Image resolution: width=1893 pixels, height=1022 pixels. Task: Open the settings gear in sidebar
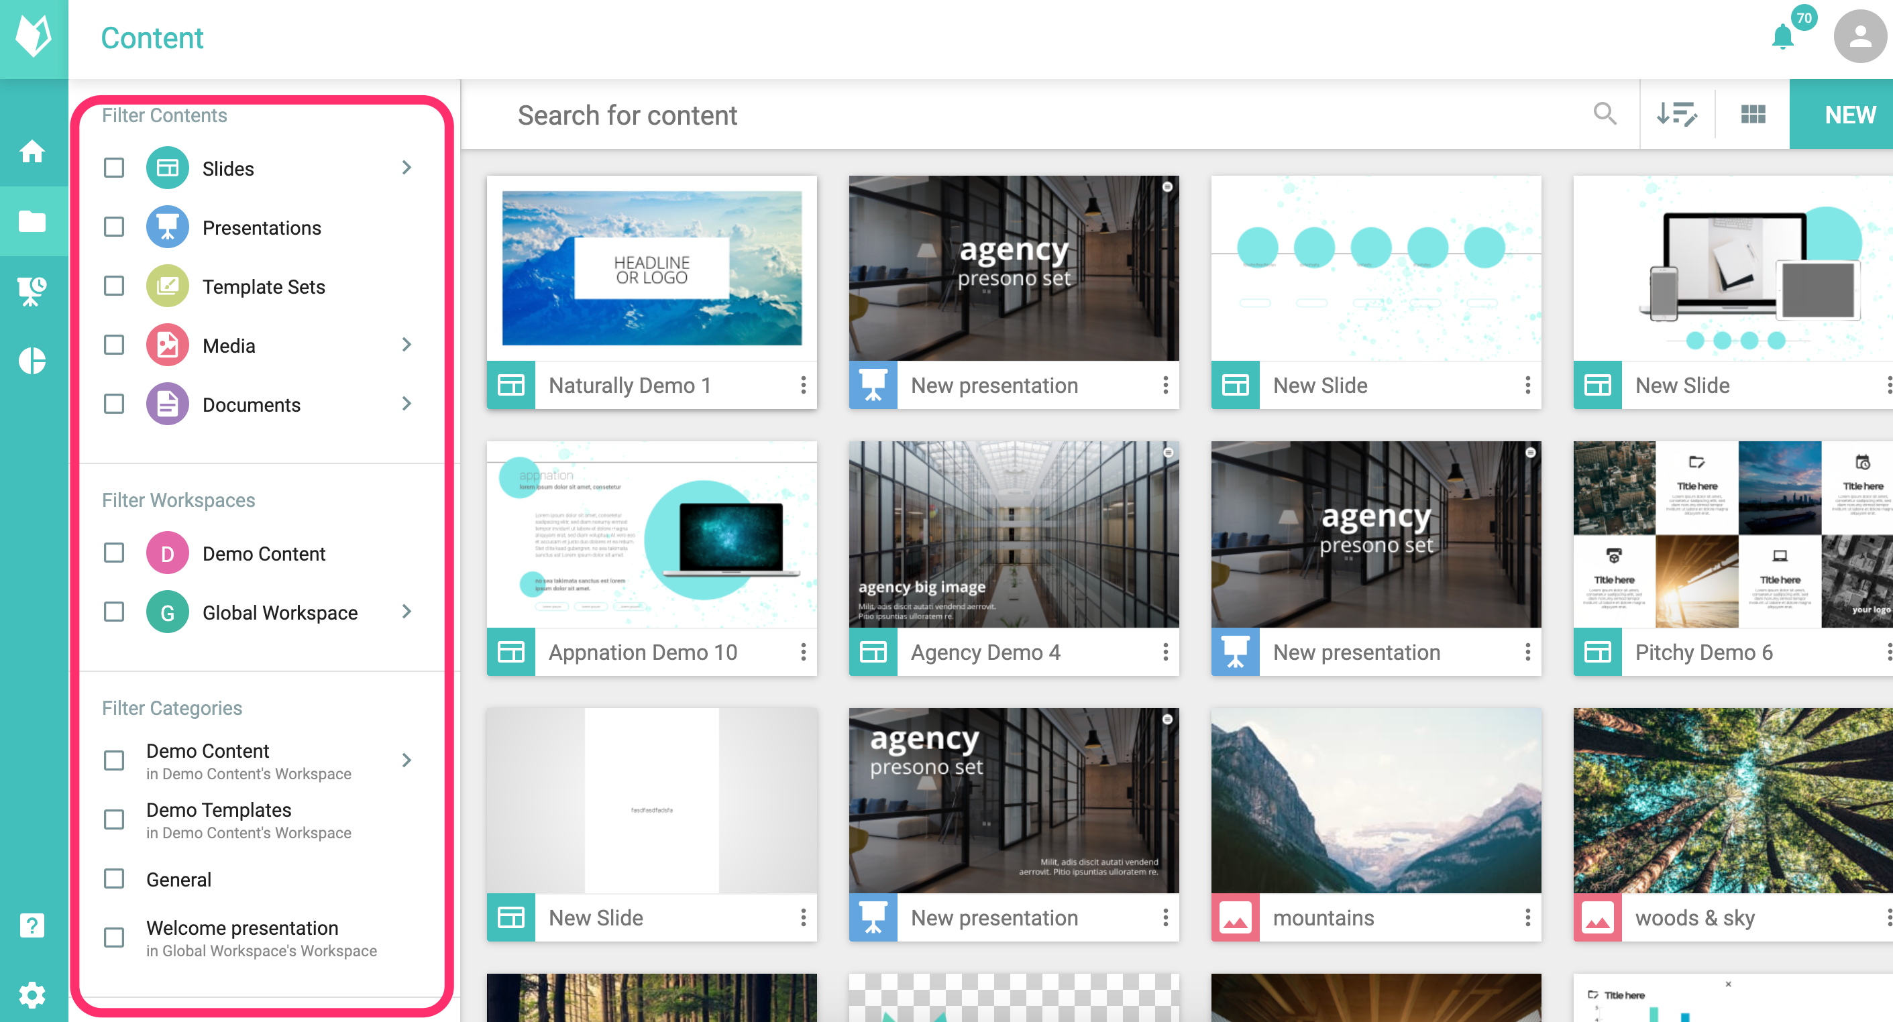[x=32, y=995]
